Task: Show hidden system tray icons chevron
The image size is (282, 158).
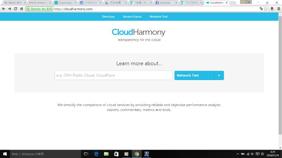Action: pos(238,154)
